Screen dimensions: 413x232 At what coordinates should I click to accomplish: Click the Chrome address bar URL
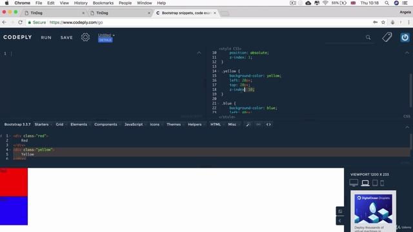pyautogui.click(x=76, y=23)
